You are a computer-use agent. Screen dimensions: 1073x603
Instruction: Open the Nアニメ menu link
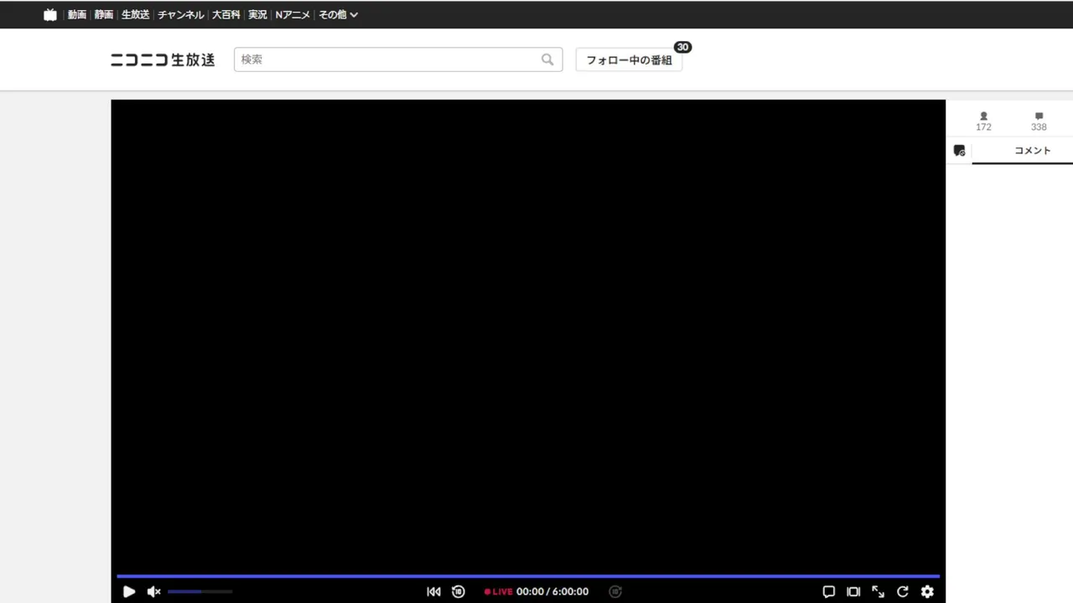(x=293, y=14)
